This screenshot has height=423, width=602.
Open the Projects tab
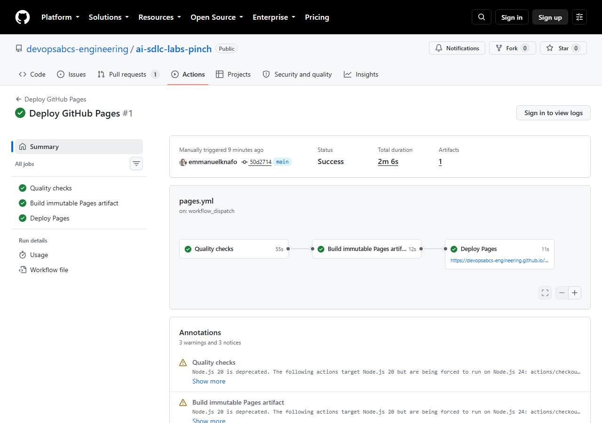pos(233,74)
